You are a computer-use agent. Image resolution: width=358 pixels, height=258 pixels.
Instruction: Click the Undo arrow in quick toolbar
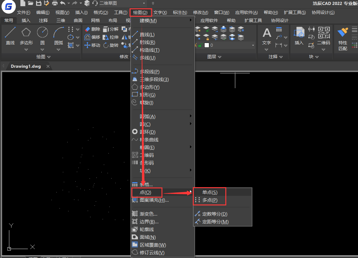[63, 3]
